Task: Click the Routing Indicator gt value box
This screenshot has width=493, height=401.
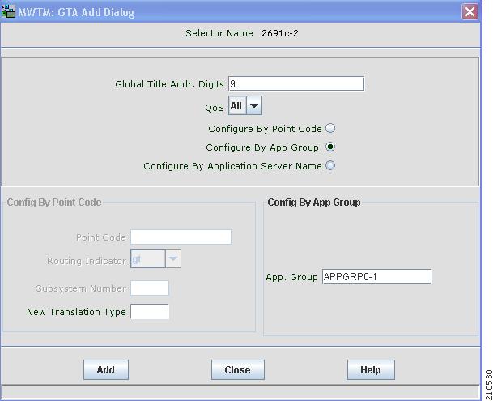Action: tap(148, 258)
